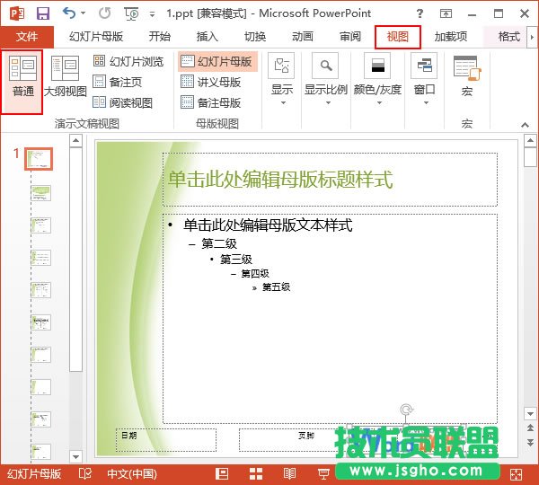Open the undo history dropdown arrow
This screenshot has height=485, width=539.
pyautogui.click(x=84, y=13)
